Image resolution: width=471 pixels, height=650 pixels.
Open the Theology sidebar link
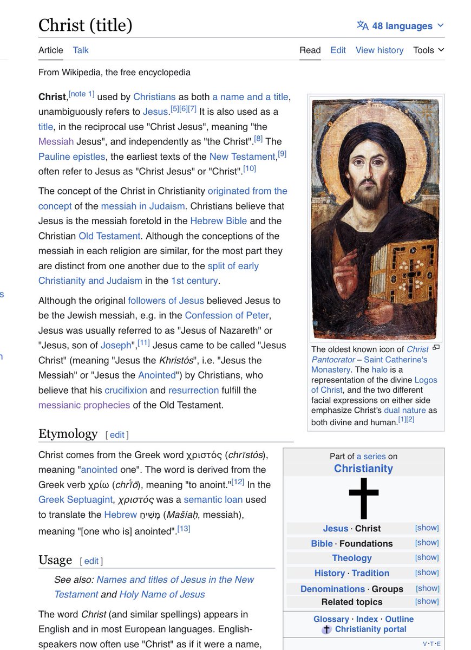pyautogui.click(x=352, y=558)
